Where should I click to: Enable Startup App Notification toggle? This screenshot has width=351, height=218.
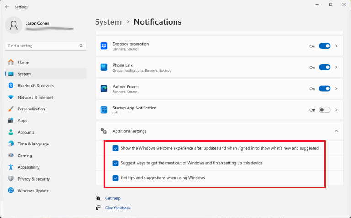[x=324, y=110]
